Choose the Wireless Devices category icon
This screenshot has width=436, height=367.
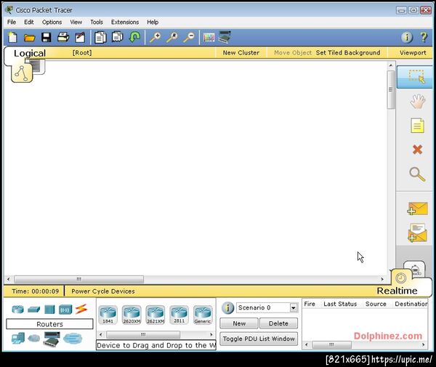click(65, 310)
